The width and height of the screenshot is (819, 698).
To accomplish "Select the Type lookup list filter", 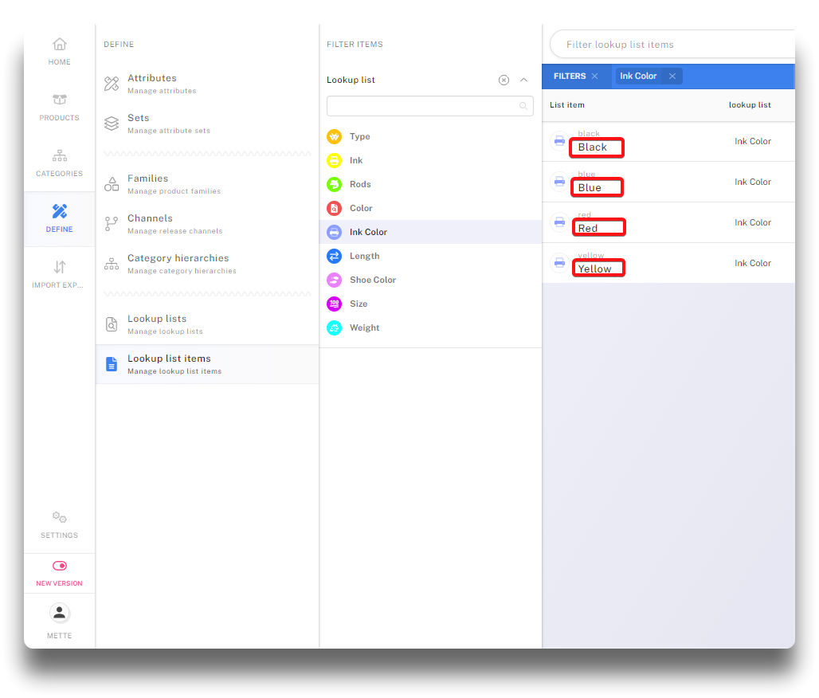I will click(x=359, y=136).
